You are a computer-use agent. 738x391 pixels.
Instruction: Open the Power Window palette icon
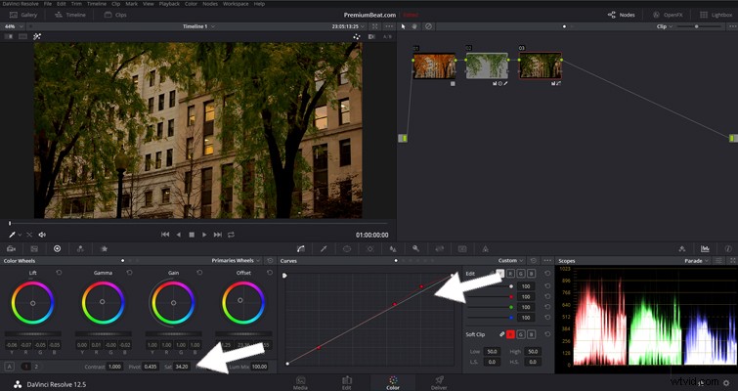(x=347, y=249)
